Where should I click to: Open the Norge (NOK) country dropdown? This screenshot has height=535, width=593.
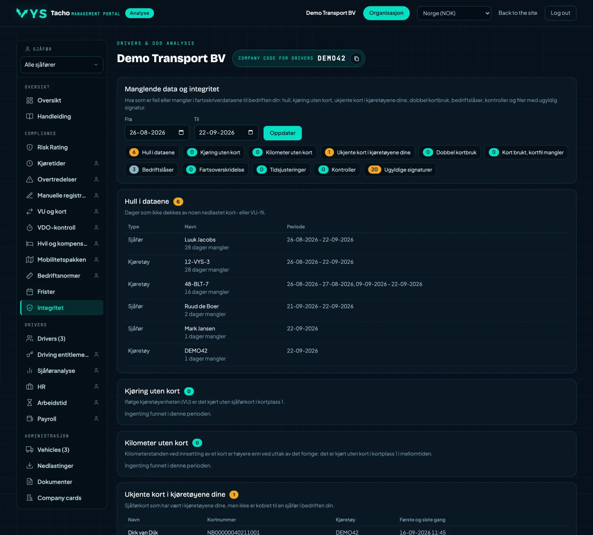tap(454, 13)
